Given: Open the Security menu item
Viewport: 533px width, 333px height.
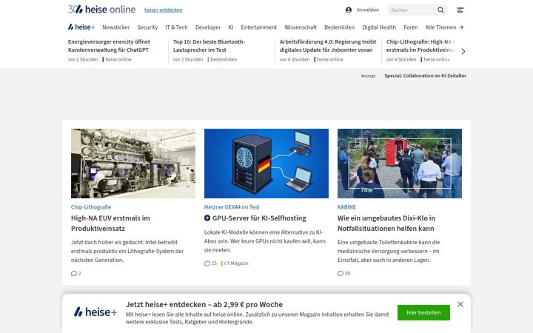Looking at the screenshot, I should [147, 27].
